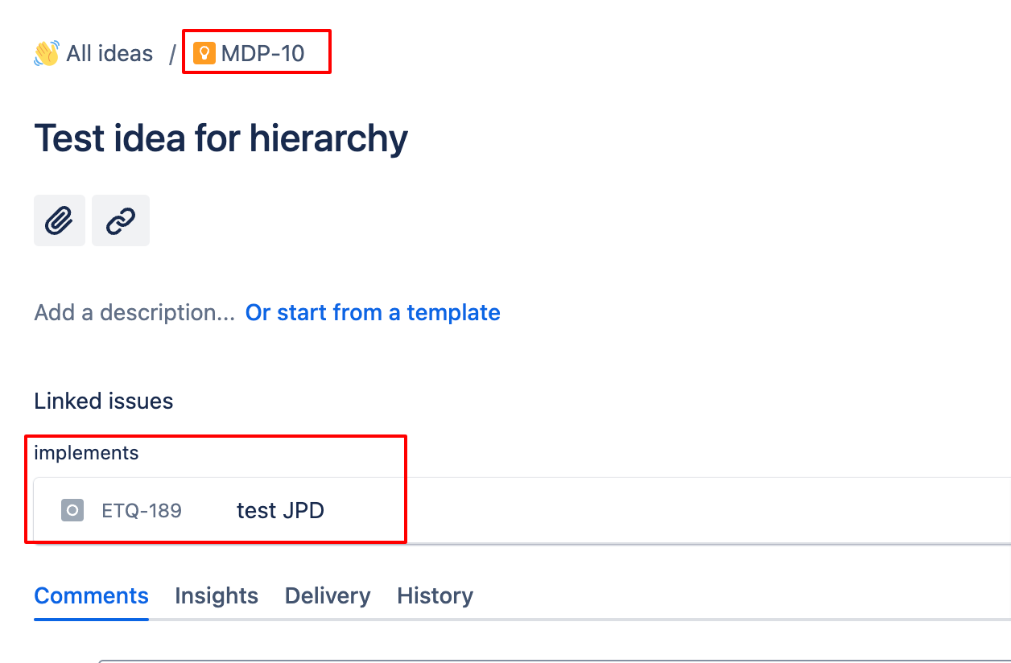Image resolution: width=1011 pixels, height=663 pixels.
Task: Open linked issue ETQ-189
Action: [142, 510]
